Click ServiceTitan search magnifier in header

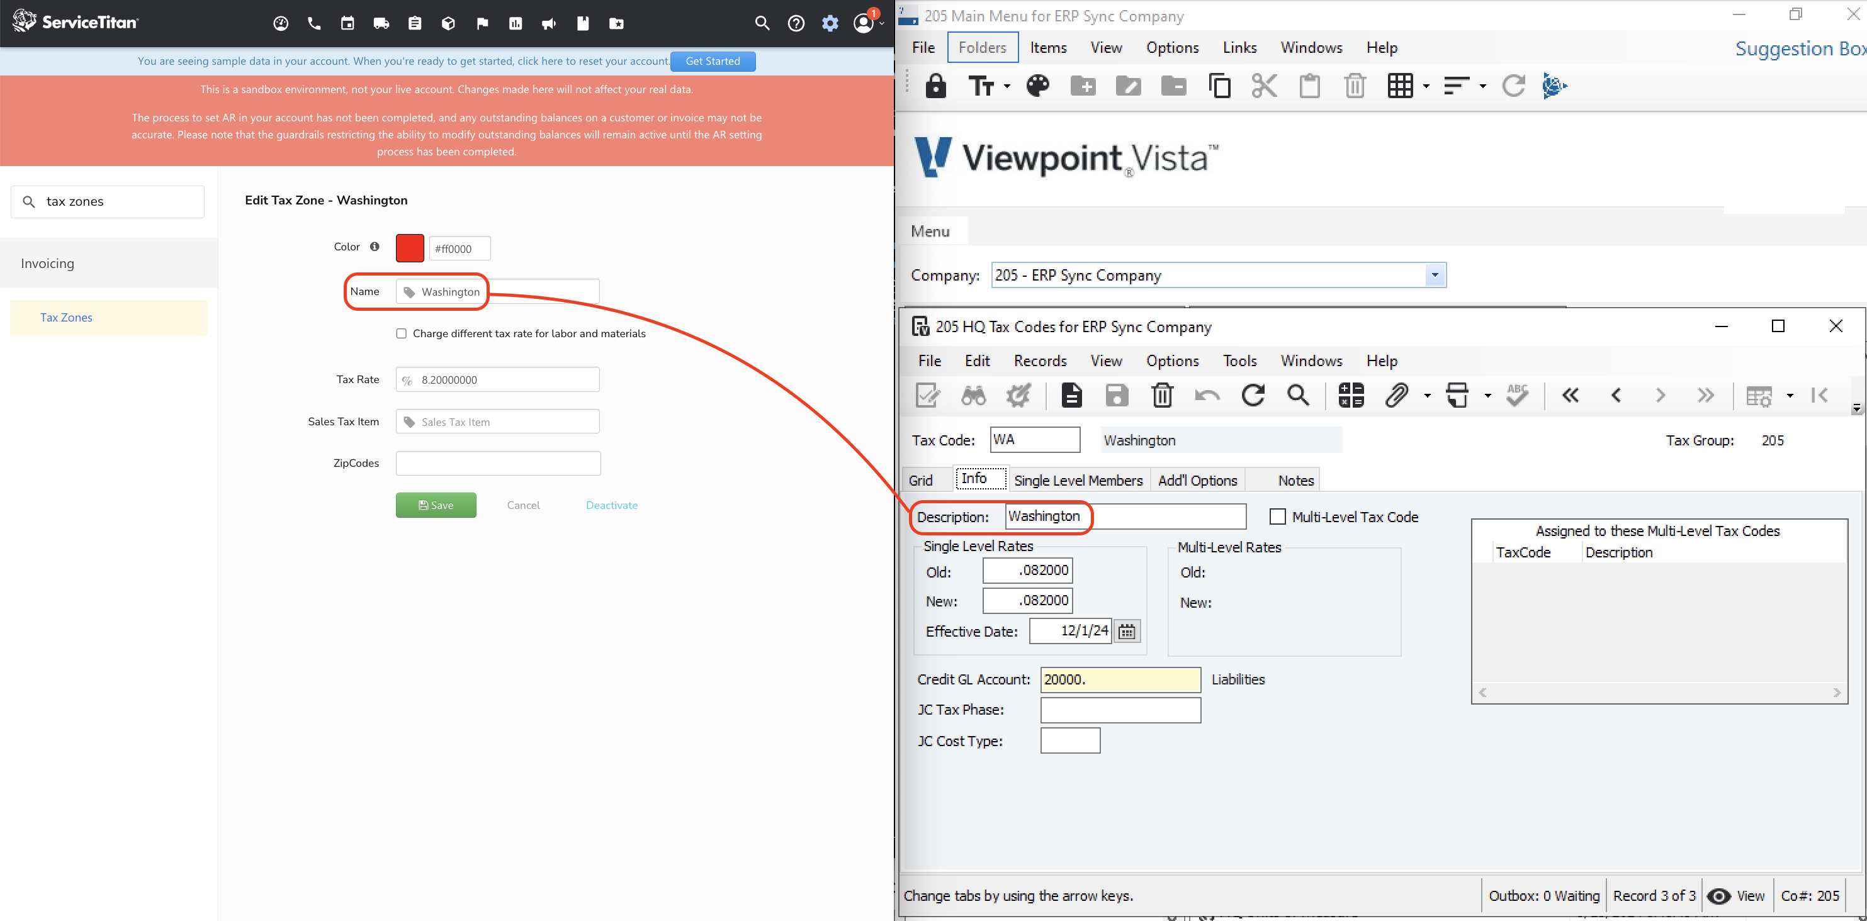pyautogui.click(x=762, y=24)
